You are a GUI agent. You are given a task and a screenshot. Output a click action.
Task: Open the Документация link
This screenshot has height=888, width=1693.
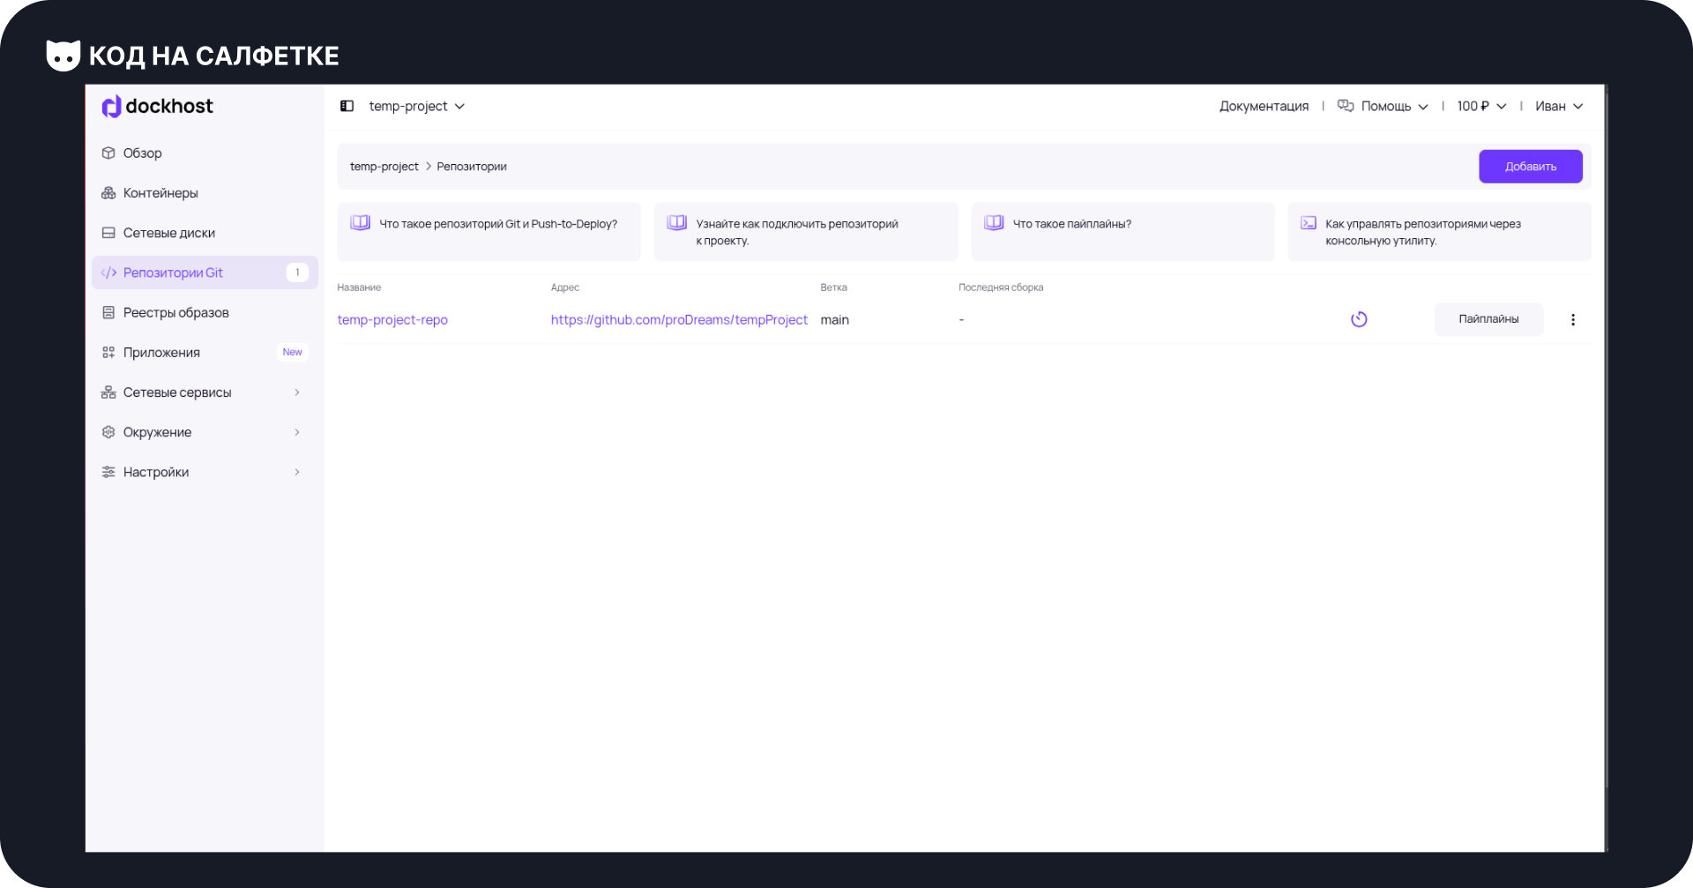click(x=1264, y=106)
